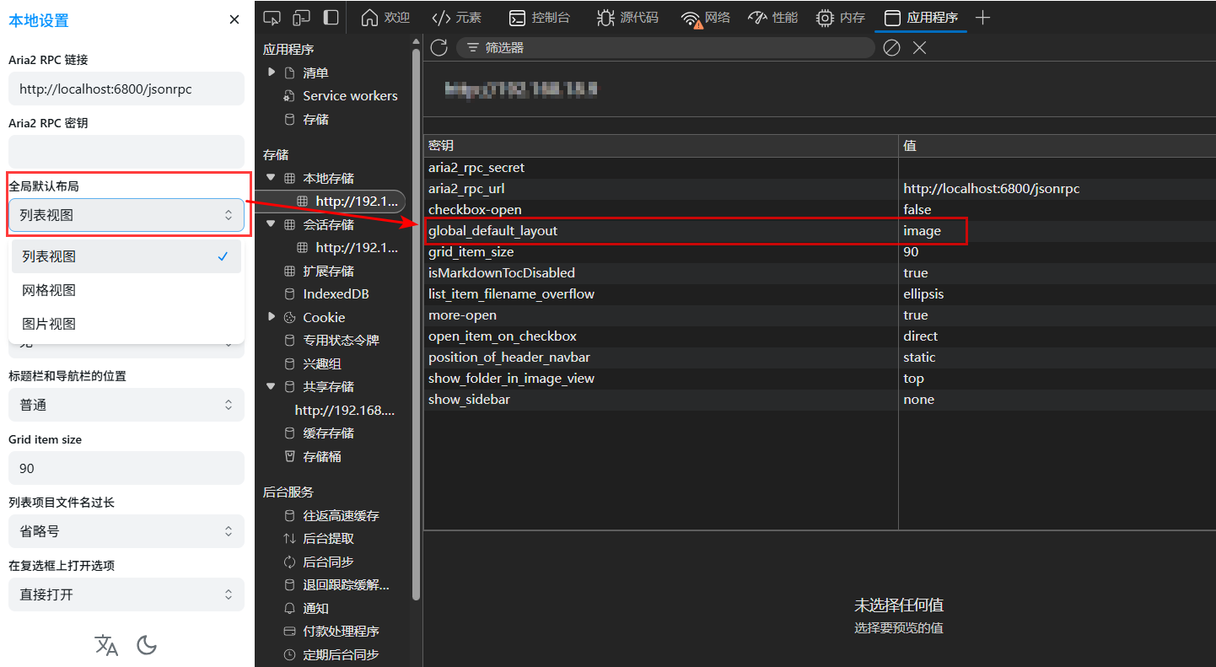Collapse the 共享存储 tree arrow
This screenshot has width=1216, height=667.
pyautogui.click(x=272, y=386)
